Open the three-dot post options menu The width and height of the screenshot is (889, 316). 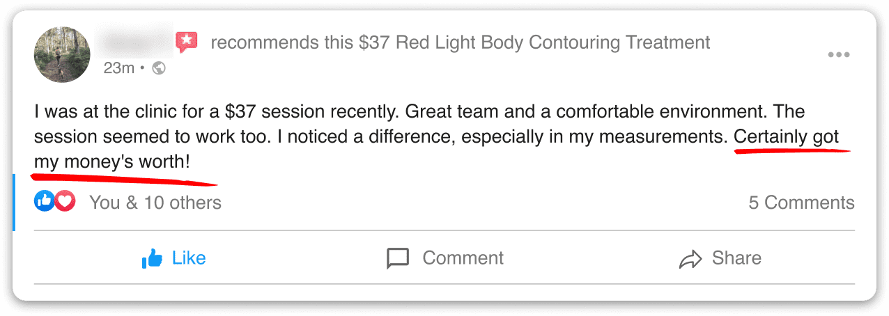(x=838, y=56)
